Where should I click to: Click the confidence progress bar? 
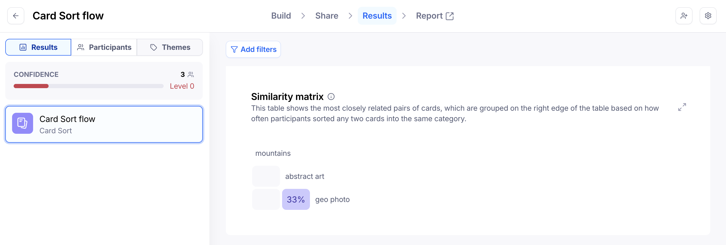click(x=89, y=86)
